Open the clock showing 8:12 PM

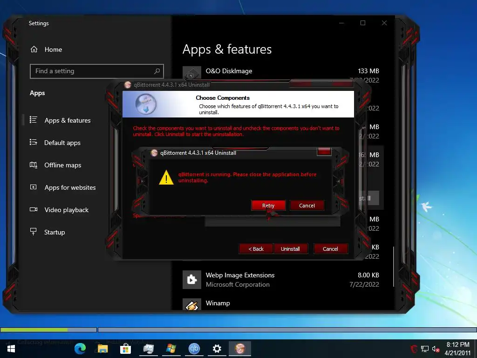(x=458, y=349)
